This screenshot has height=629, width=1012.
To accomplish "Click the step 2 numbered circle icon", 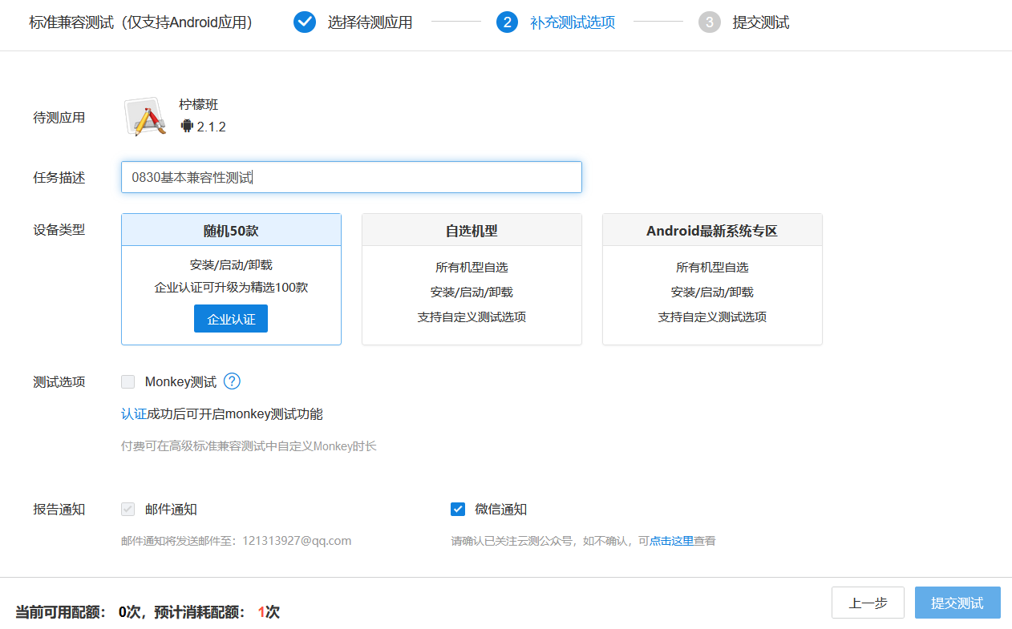I will pos(508,22).
